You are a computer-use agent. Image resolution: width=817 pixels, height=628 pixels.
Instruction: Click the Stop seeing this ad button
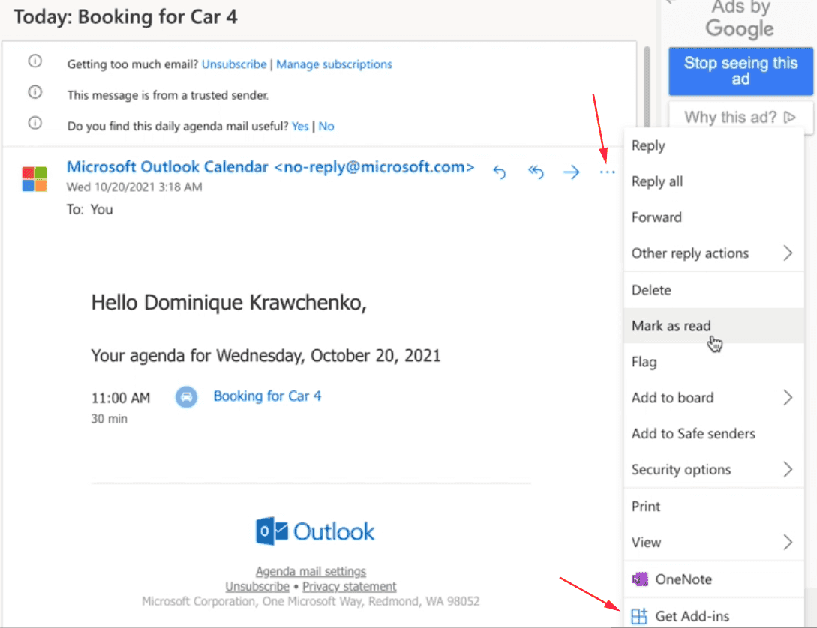coord(740,71)
